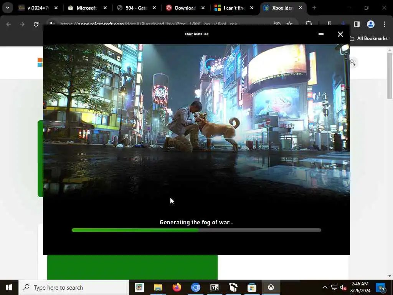Open the All Bookmarks folder

[x=369, y=38]
